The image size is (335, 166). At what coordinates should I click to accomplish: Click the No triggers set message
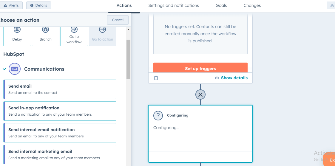(200, 34)
